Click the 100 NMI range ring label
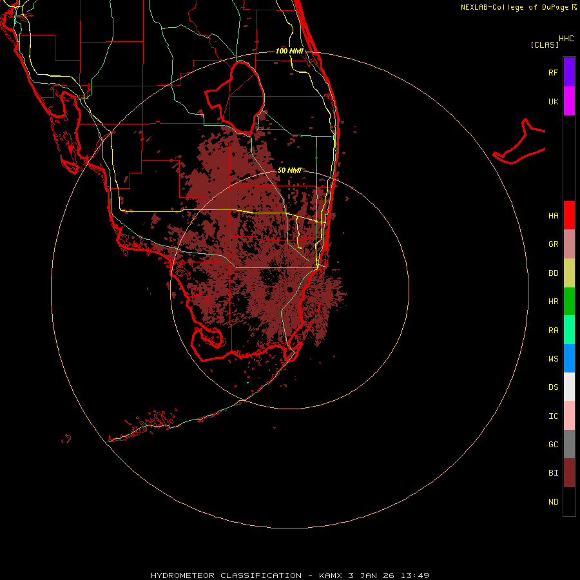This screenshot has height=580, width=580. 289,51
